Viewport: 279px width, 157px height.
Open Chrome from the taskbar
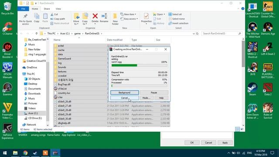(25, 153)
